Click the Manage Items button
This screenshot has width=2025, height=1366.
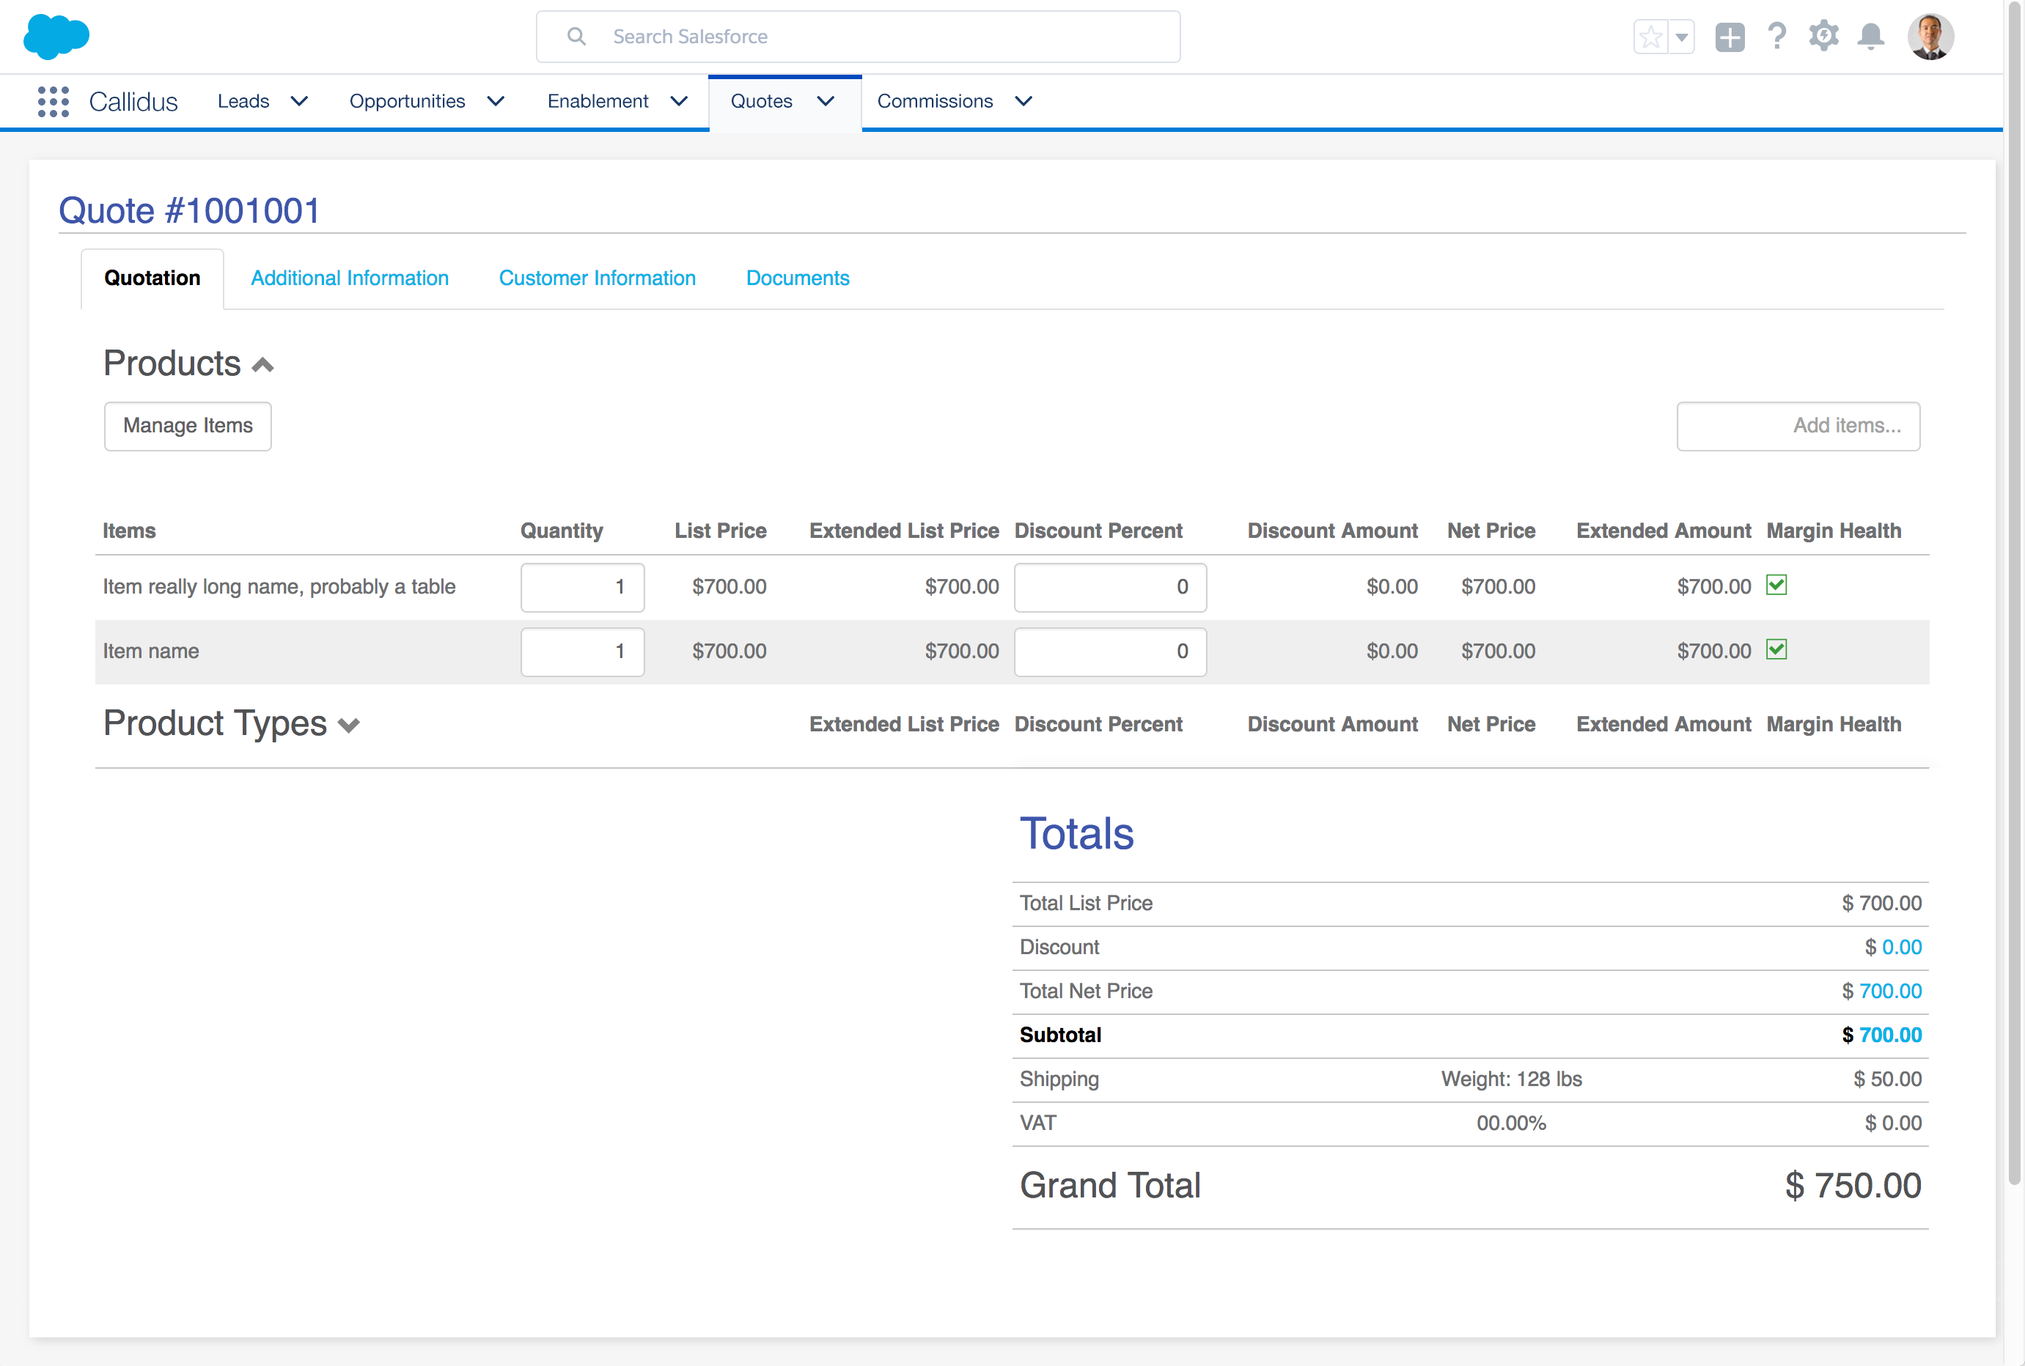[x=188, y=426]
